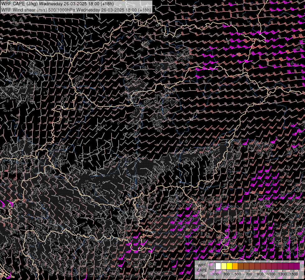Click the legend label 'CAPE'

[x=202, y=270]
